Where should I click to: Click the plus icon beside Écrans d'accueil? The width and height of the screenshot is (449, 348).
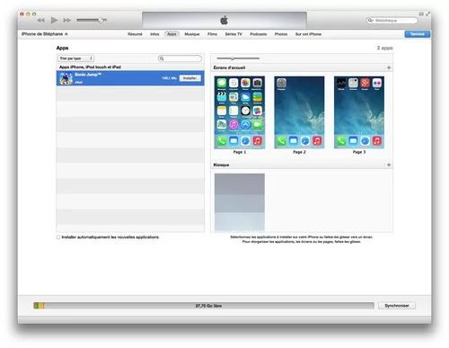click(389, 67)
